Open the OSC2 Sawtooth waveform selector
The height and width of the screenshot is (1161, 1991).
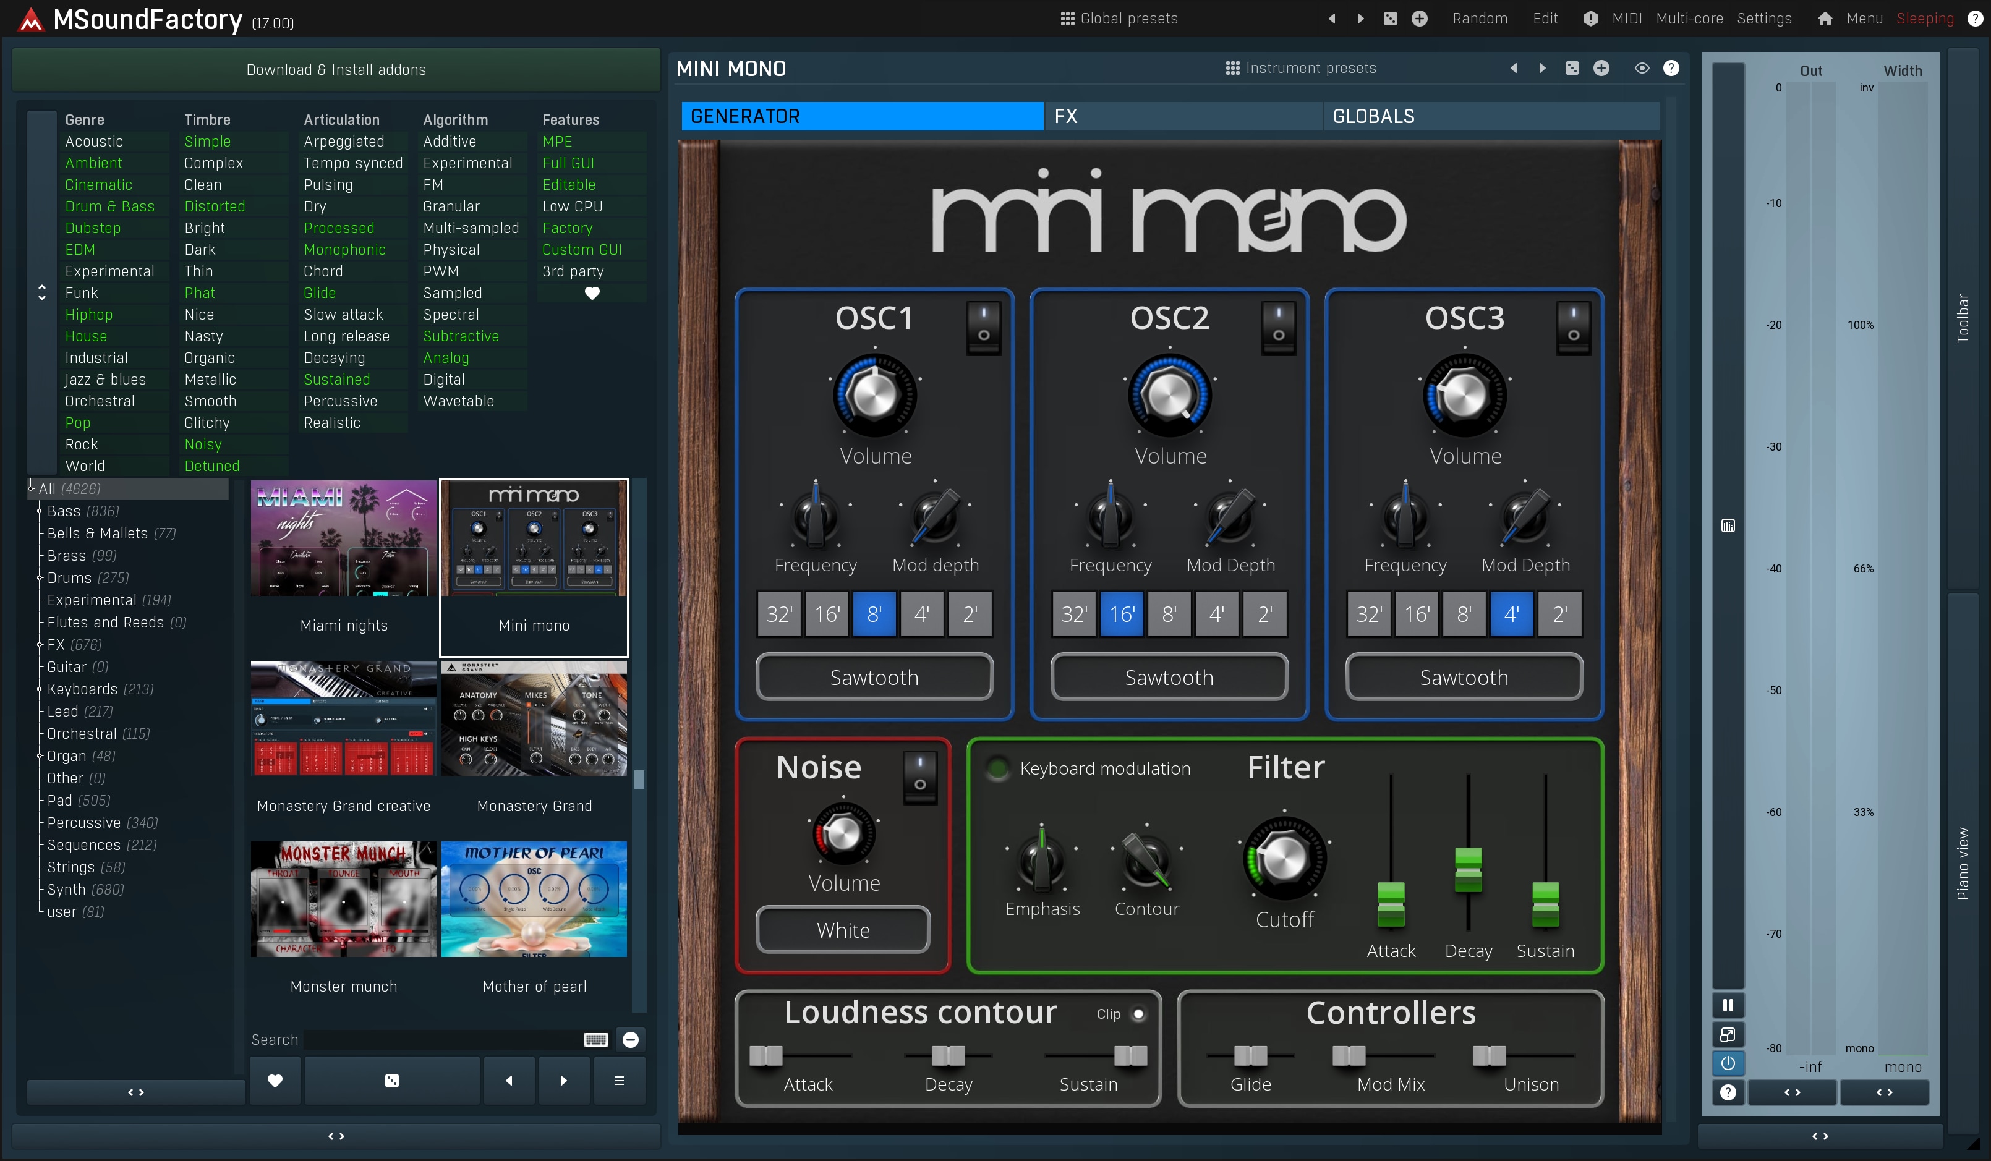(x=1169, y=678)
